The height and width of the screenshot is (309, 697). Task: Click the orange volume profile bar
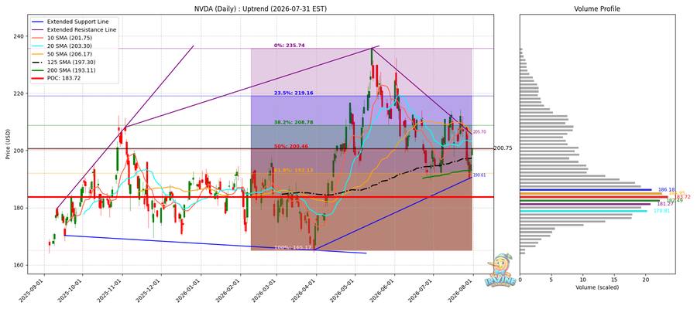coord(591,193)
